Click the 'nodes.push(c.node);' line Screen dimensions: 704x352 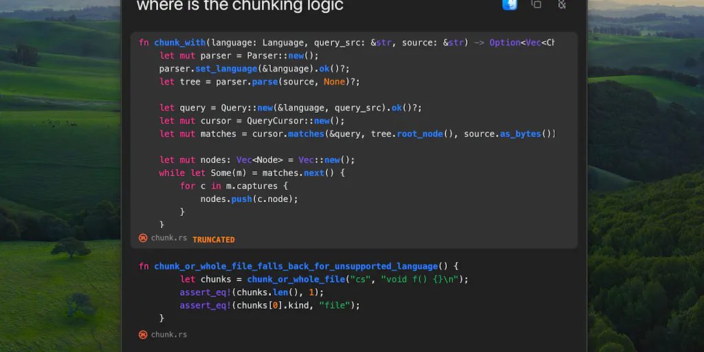pos(249,199)
